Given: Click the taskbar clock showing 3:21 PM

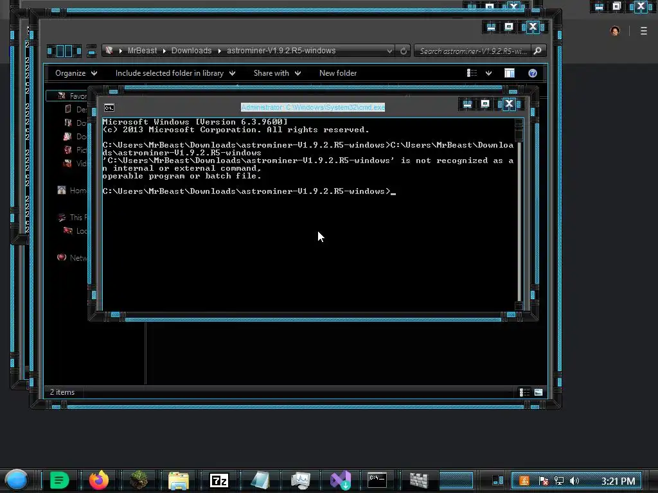Looking at the screenshot, I should pyautogui.click(x=618, y=481).
